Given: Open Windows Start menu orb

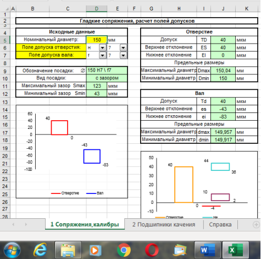Looking at the screenshot, I should (x=12, y=250).
